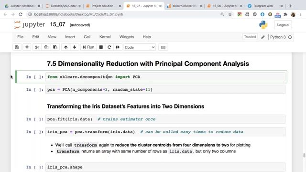The width and height of the screenshot is (306, 172).
Task: Open the browser zoom magnifier icon
Action: point(222,14)
